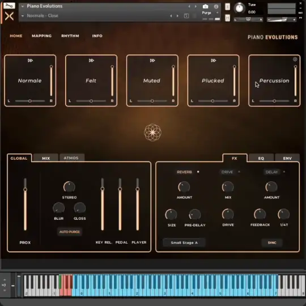The image size is (306, 306).
Task: Click the reverb SIZE knob
Action: [171, 214]
